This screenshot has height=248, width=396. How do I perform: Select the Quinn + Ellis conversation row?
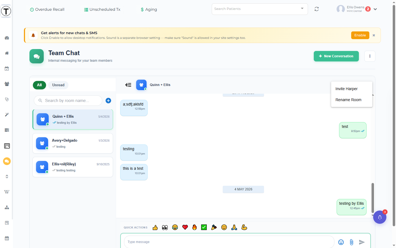point(73,119)
